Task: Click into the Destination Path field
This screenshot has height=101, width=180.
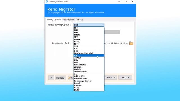Action: pyautogui.click(x=116, y=43)
